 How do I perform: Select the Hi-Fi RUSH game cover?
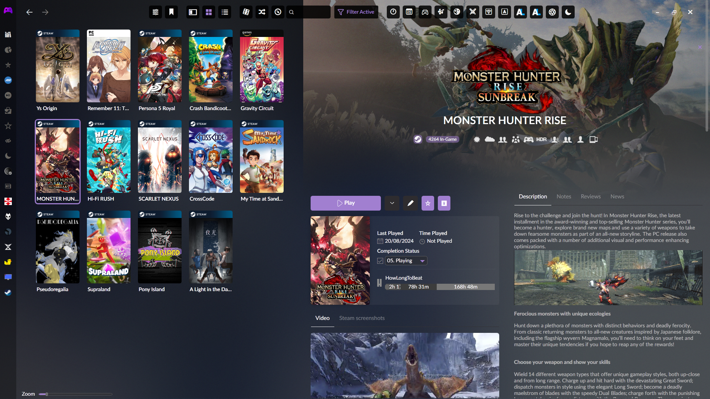108,157
